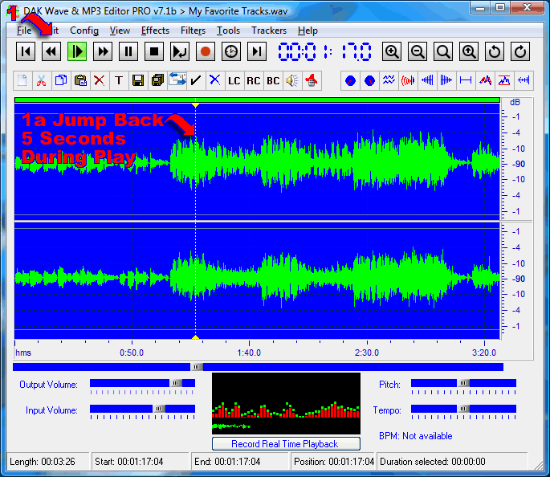Click the yellow playhead marker at top

[x=195, y=105]
